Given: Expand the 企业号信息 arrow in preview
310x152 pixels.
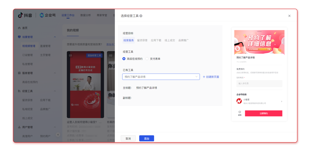Looking at the screenshot, I should 281,101.
